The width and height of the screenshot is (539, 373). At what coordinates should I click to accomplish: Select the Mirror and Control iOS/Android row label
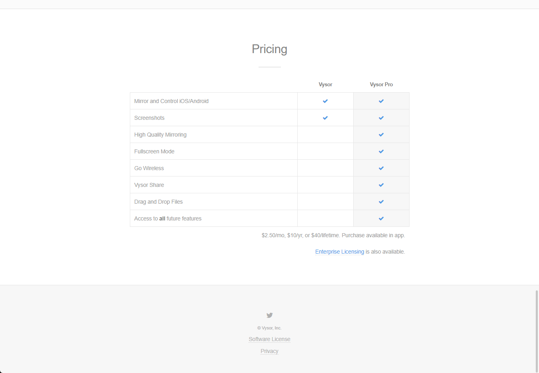tap(171, 101)
